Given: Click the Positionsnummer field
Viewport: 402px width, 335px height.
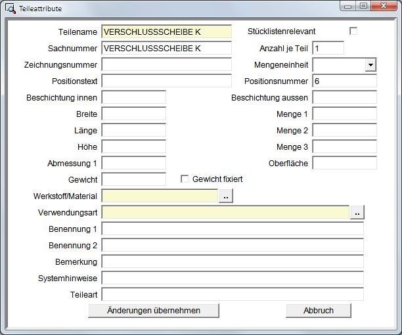Looking at the screenshot, I should (344, 81).
